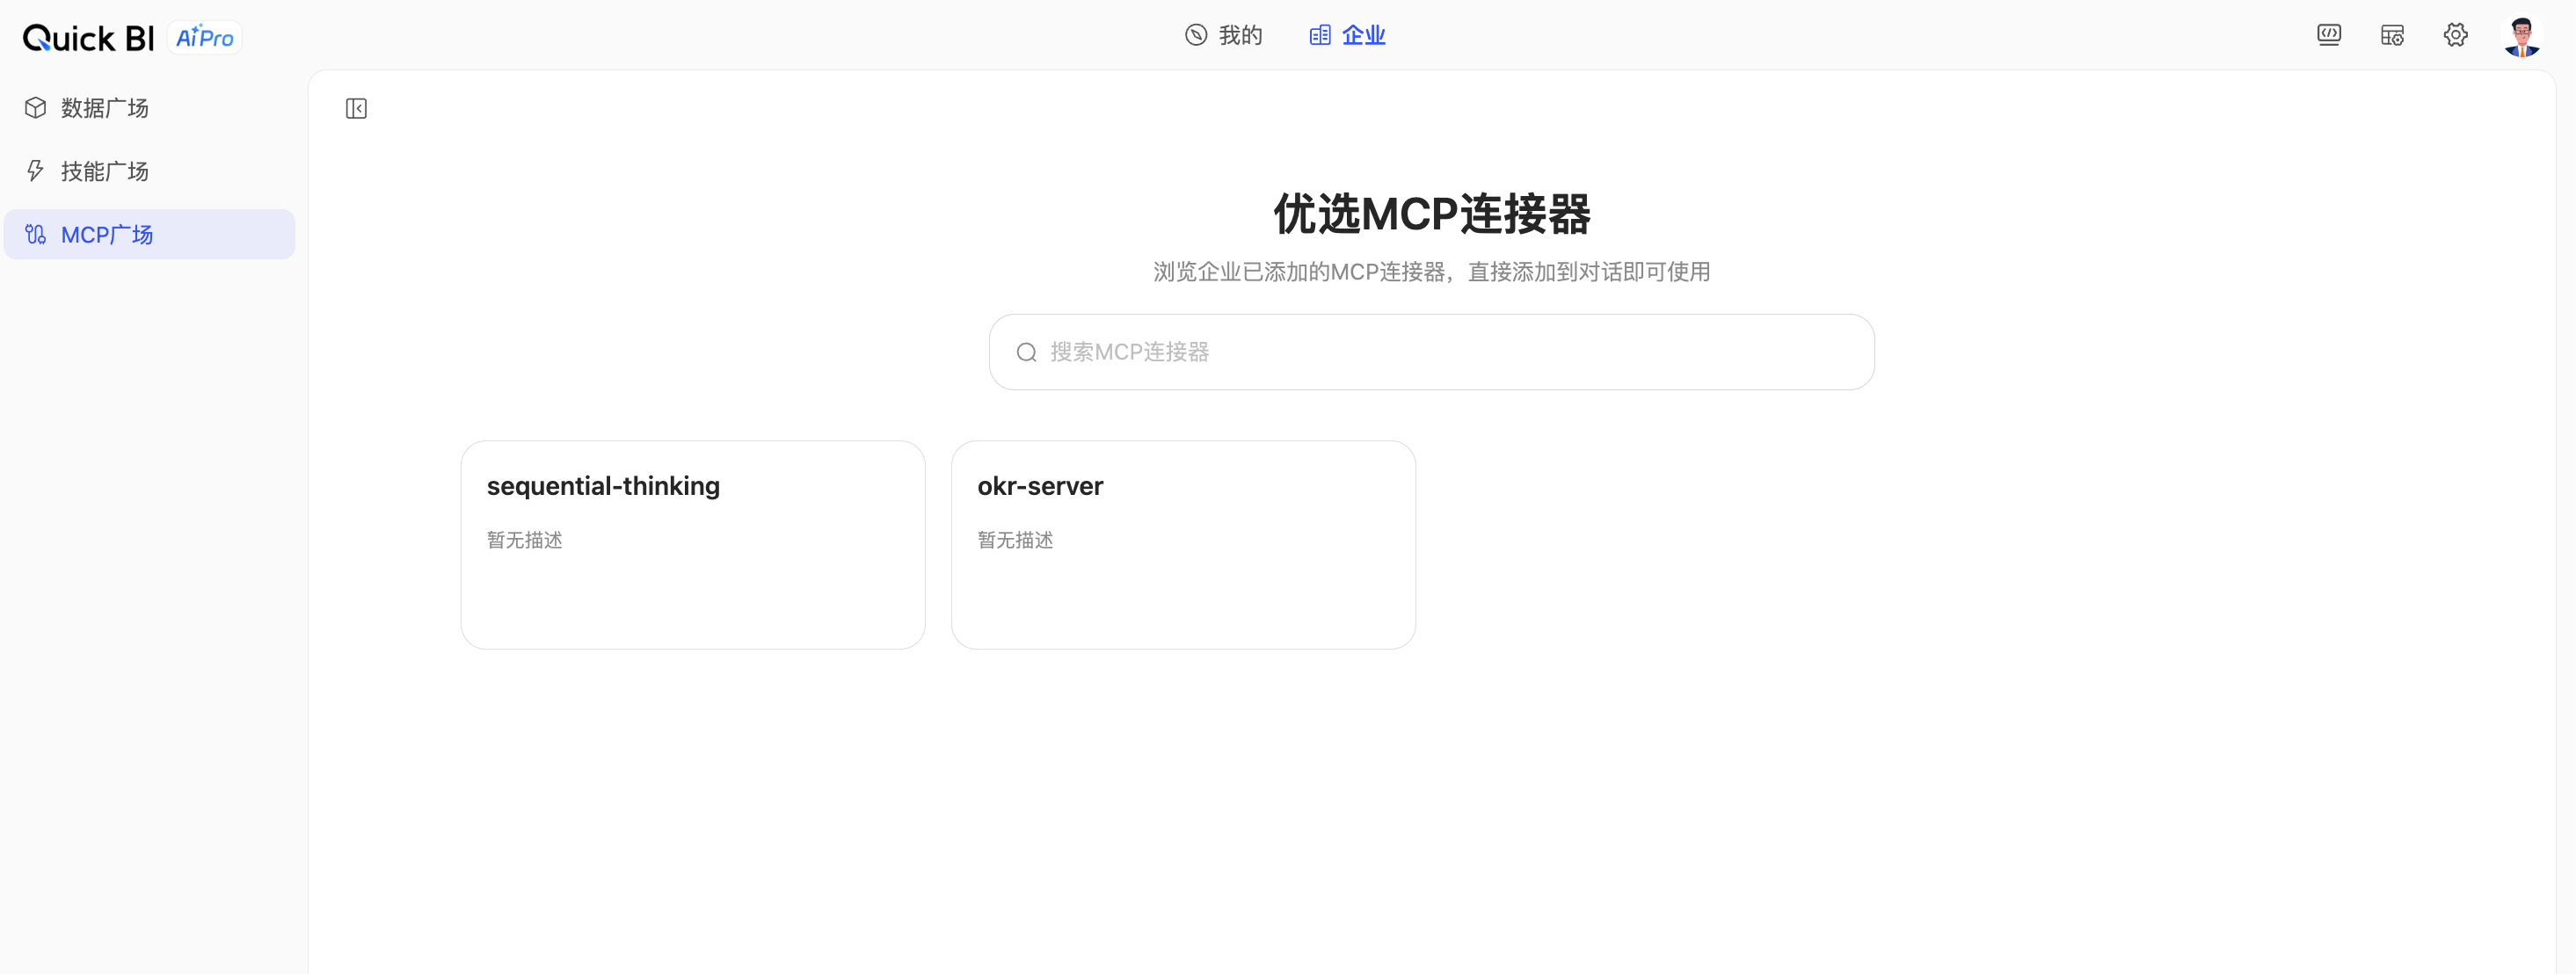Click the 优选MCP连接器 heading
Image resolution: width=2576 pixels, height=974 pixels.
(x=1431, y=214)
